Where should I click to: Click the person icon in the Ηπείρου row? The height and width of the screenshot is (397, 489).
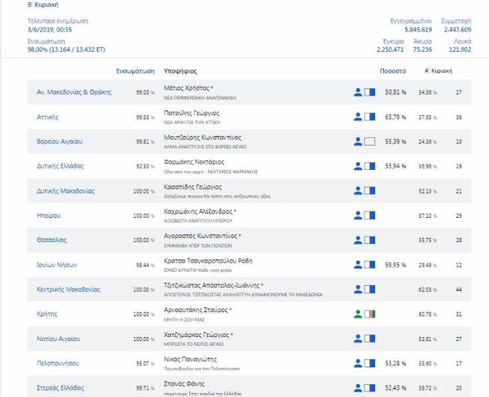point(358,215)
